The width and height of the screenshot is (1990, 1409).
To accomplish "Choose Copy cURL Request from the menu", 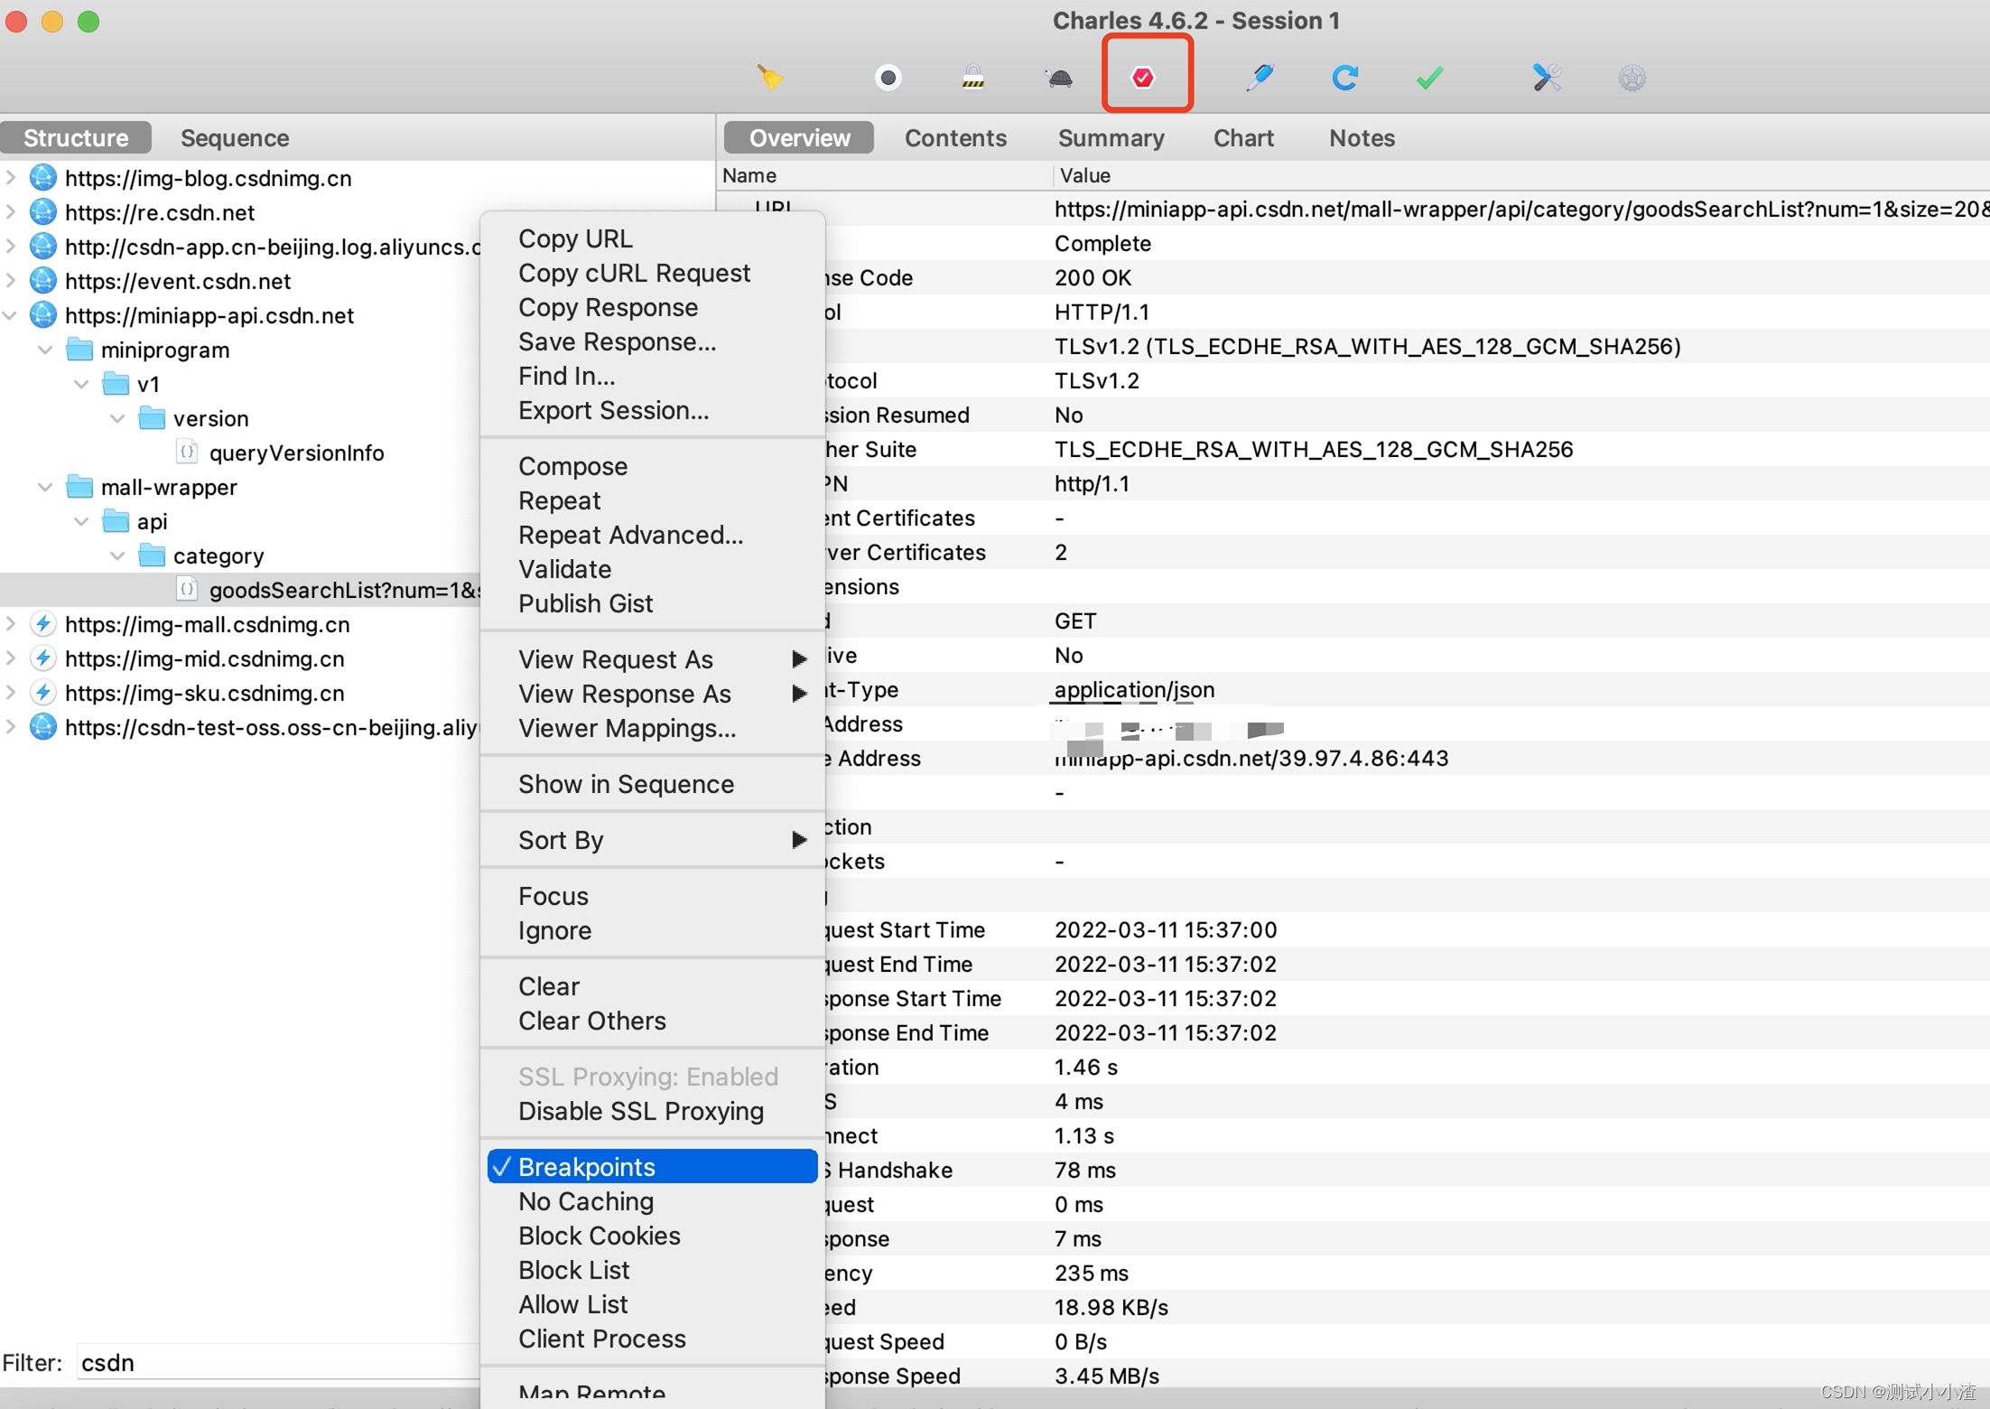I will (x=634, y=273).
